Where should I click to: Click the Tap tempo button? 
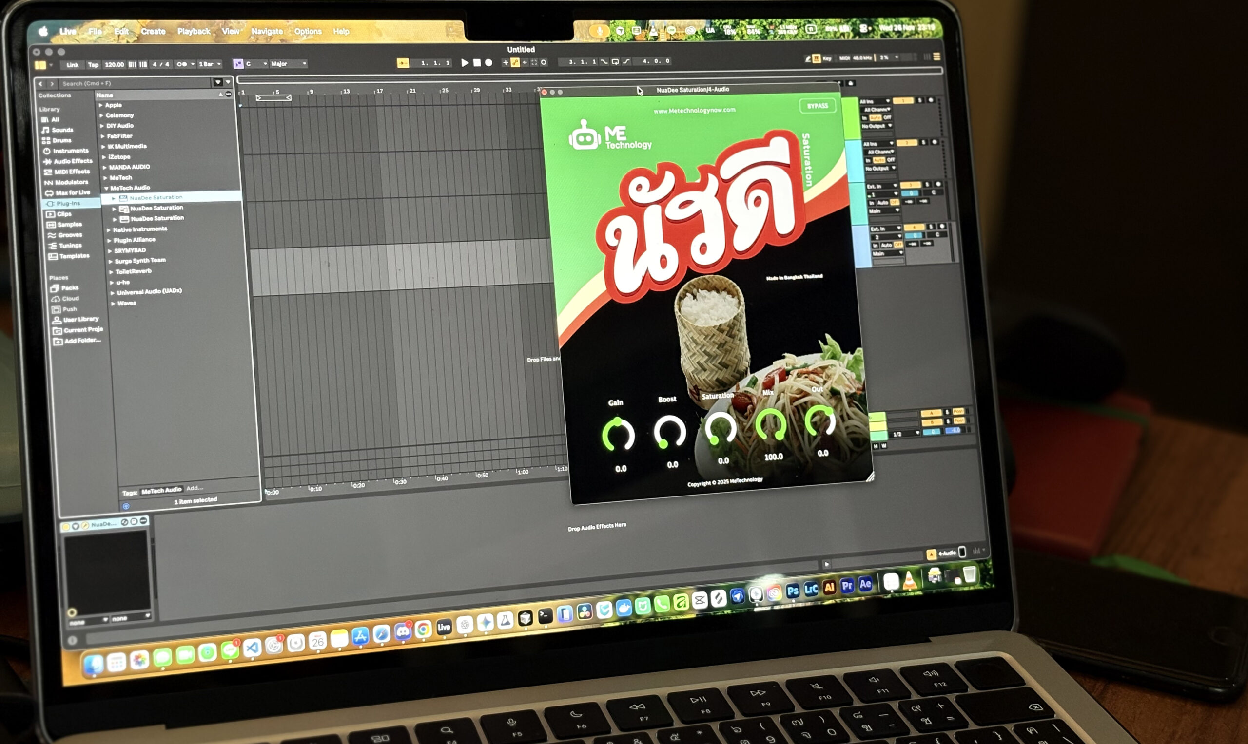(93, 65)
